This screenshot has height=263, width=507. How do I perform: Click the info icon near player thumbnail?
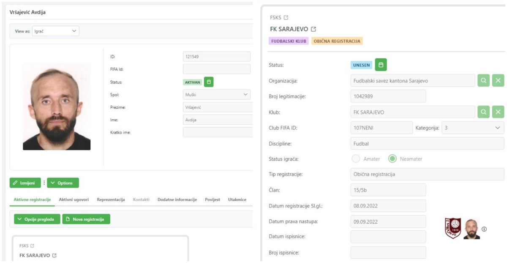(x=484, y=229)
